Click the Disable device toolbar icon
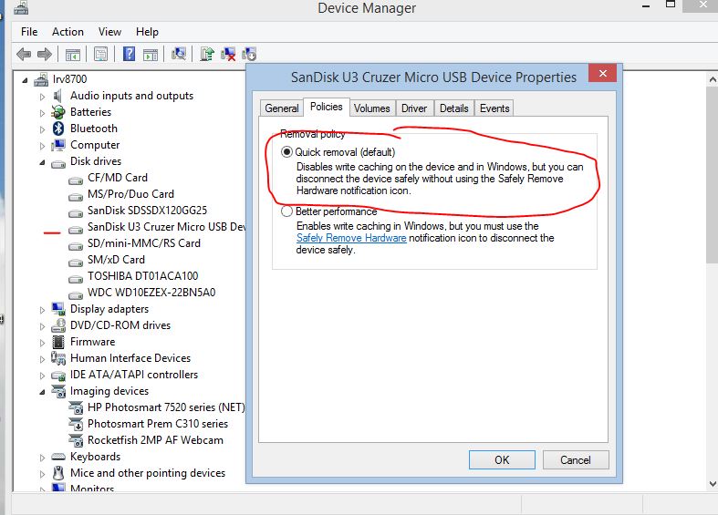This screenshot has width=718, height=515. tap(249, 54)
